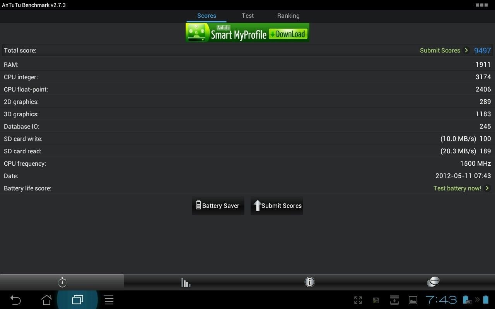Tap the dock battery with keyboard icon

pyautogui.click(x=467, y=300)
